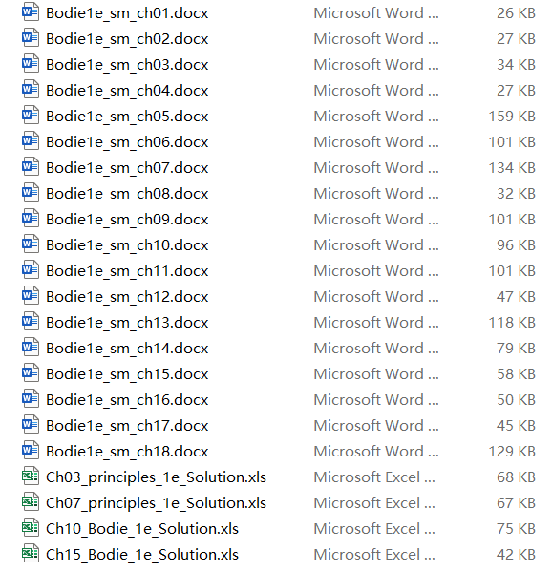Click the Excel icon for Ch07_principles_1e_Solution.xls
The image size is (552, 573).
(x=31, y=501)
